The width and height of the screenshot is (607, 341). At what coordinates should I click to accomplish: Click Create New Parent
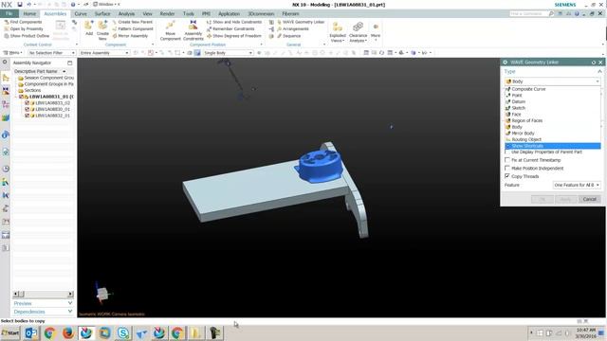(x=133, y=22)
